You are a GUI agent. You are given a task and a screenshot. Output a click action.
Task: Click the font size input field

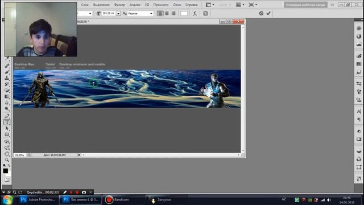(x=109, y=14)
